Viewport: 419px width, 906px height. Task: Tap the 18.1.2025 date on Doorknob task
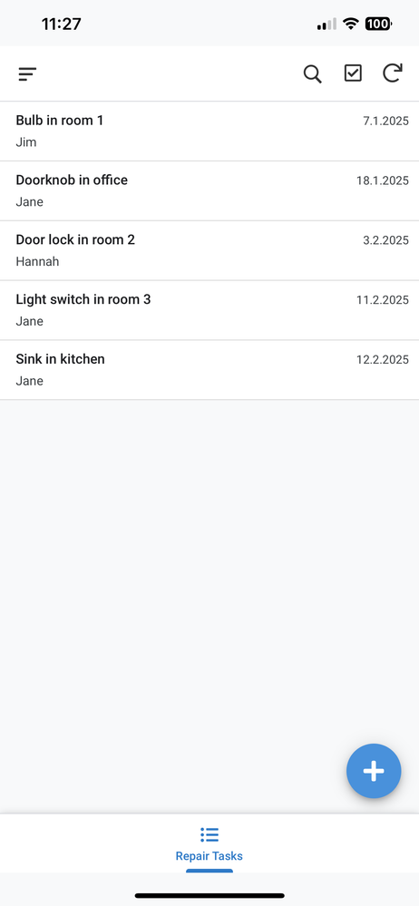[x=382, y=180]
